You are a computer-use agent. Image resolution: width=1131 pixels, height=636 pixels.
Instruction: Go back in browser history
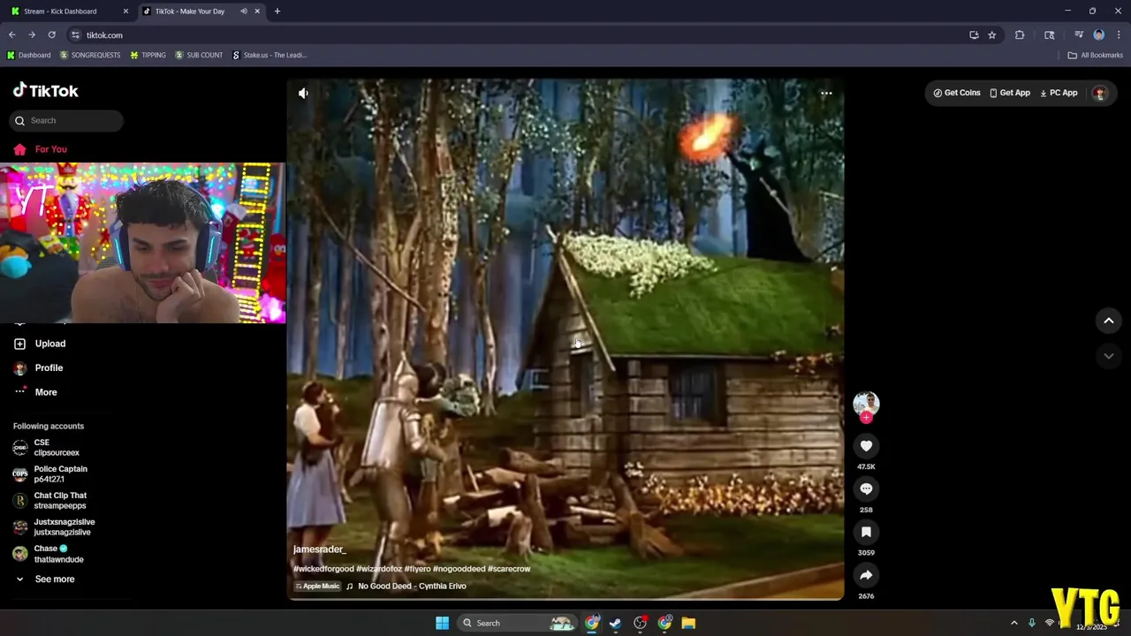pos(11,35)
